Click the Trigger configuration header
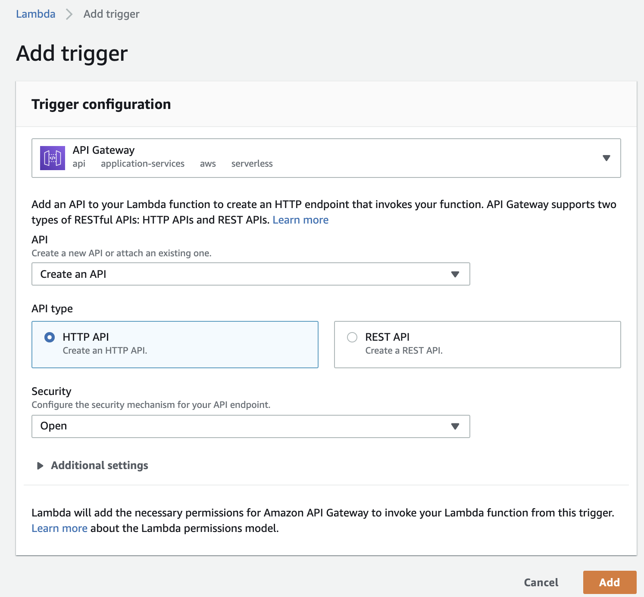This screenshot has height=597, width=644. 101,104
